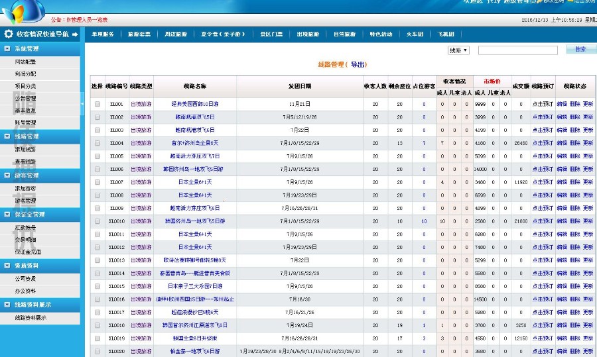597x357 pixels.
Task: Click the 公告 announcement text in header
Action: coord(79,19)
